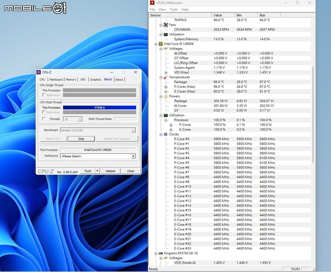Image resolution: width=331 pixels, height=272 pixels.
Task: Expand the E-Cores (Max) temperature node
Action: [x=166, y=92]
